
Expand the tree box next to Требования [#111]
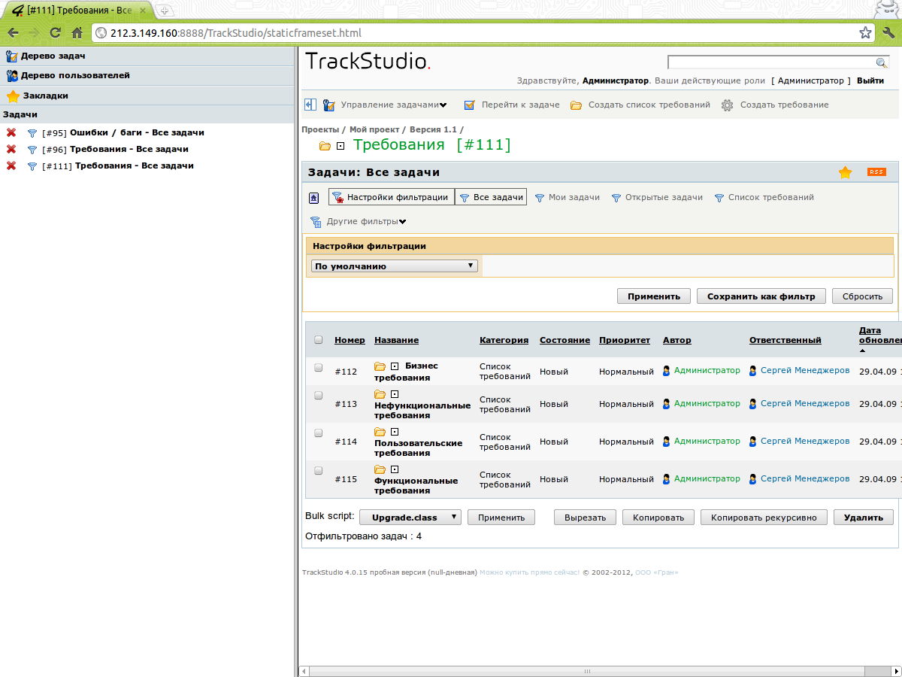tap(341, 146)
